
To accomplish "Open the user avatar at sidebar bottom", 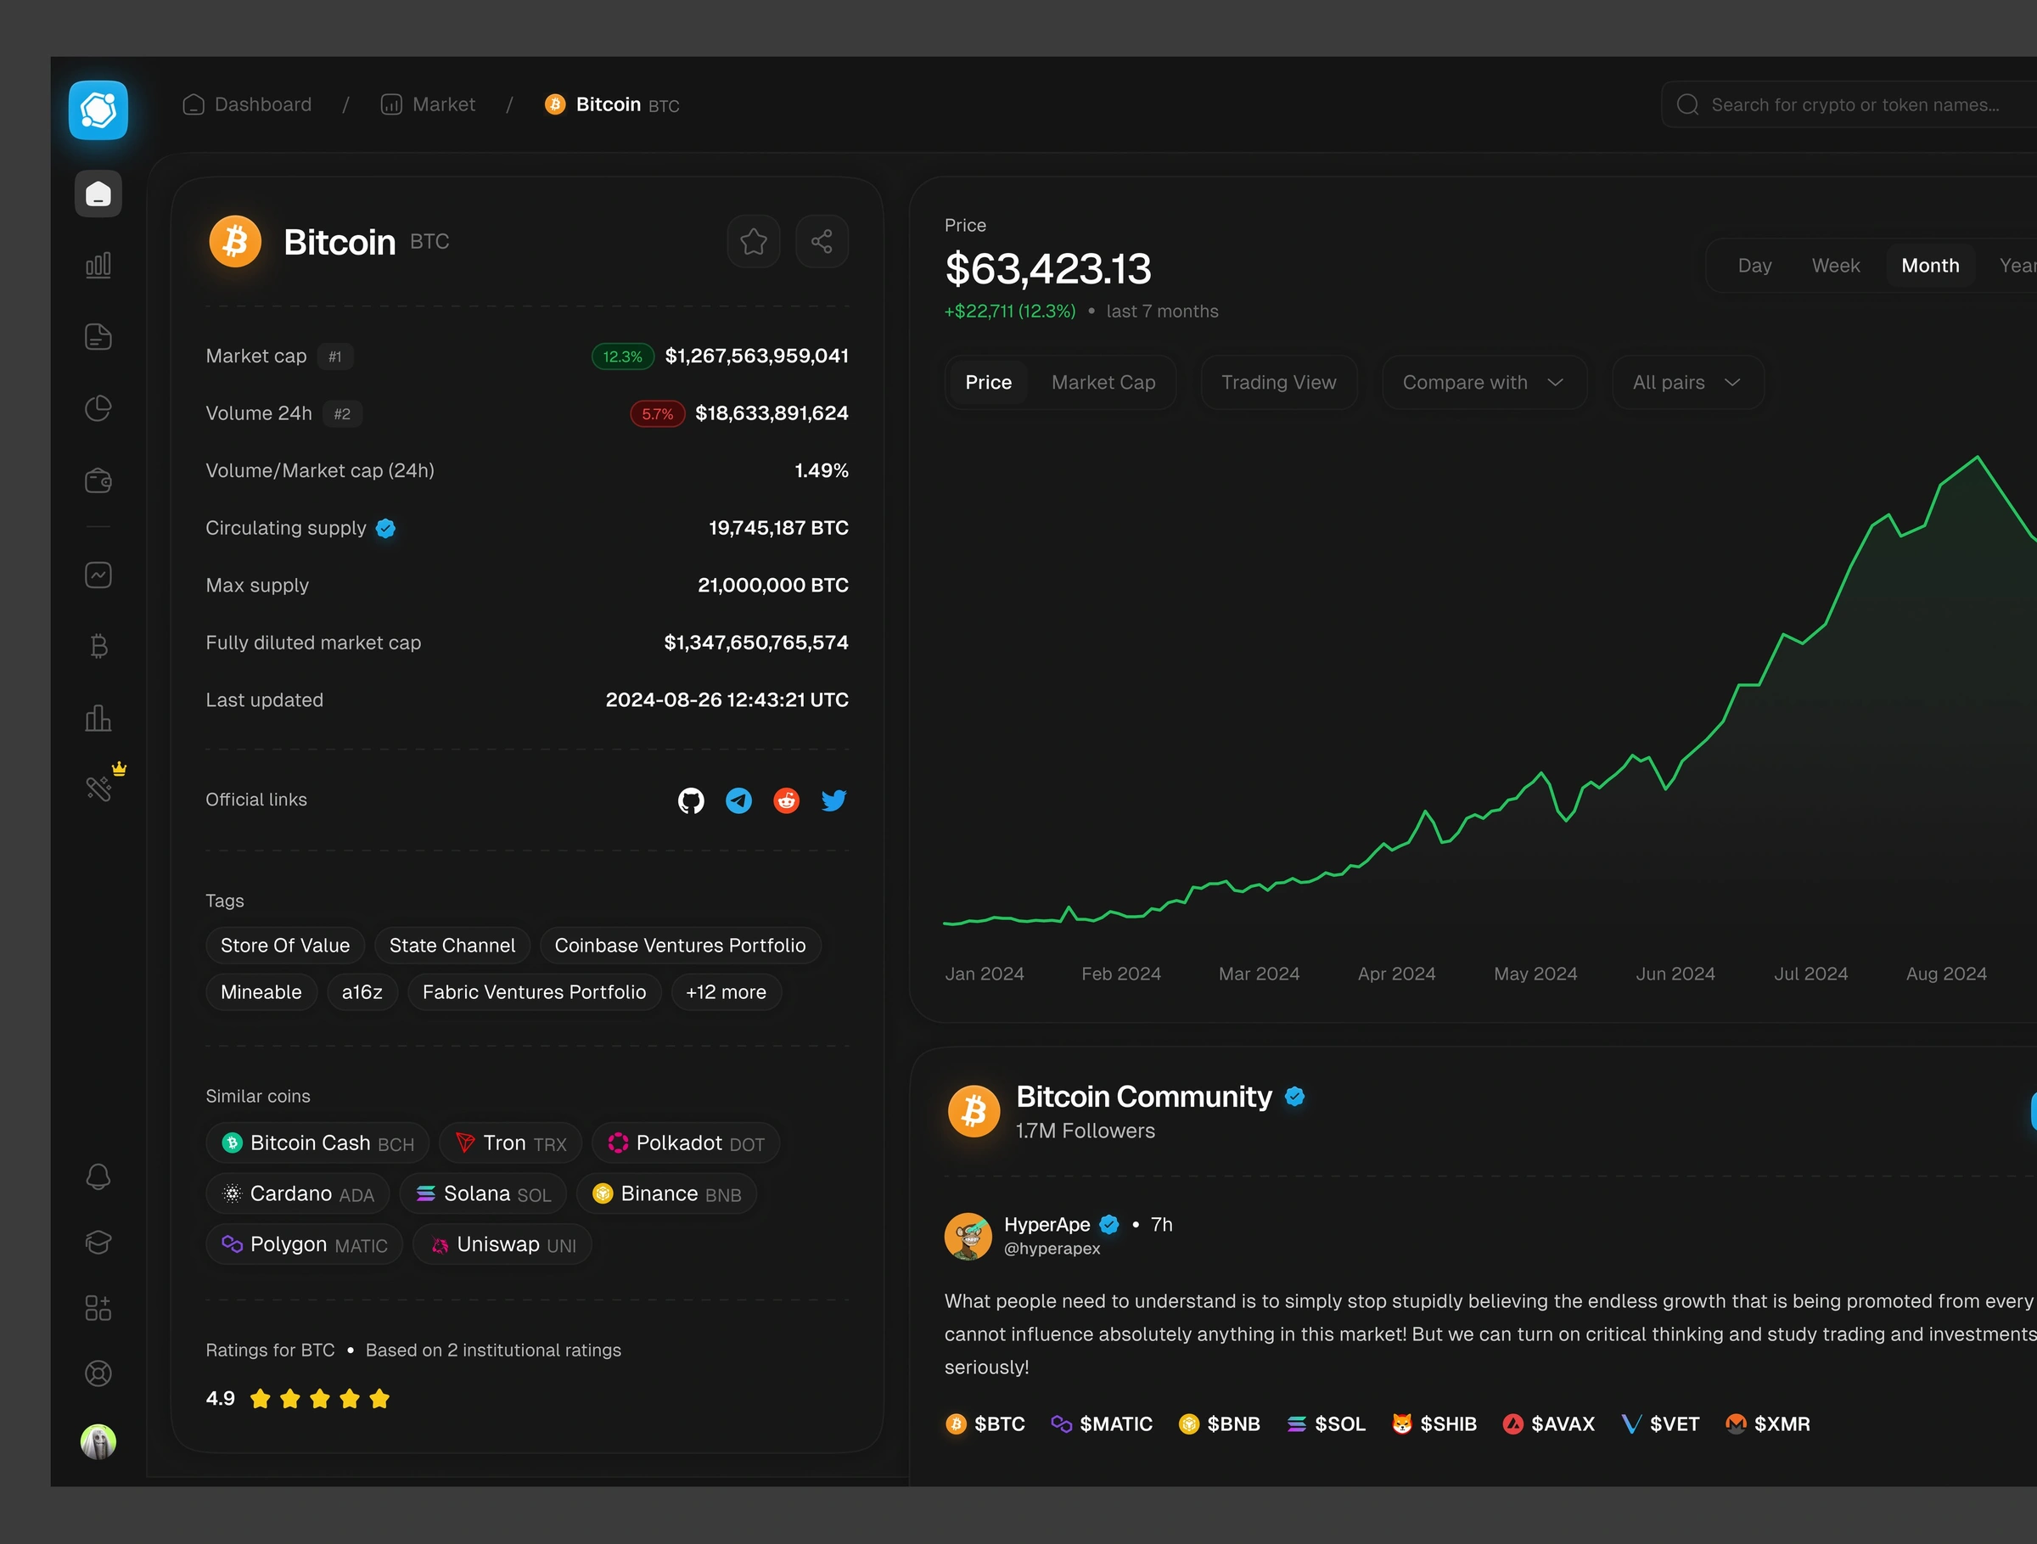I will [98, 1442].
